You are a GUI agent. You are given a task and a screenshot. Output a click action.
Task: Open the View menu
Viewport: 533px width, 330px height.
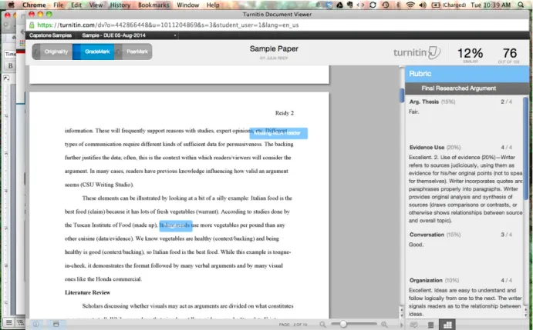[96, 5]
